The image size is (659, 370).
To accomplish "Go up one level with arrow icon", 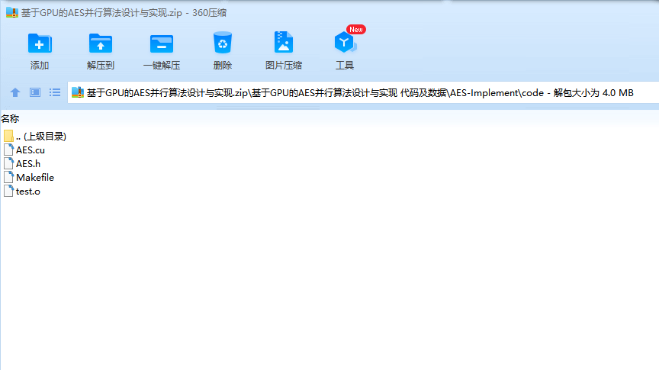I will coord(15,92).
